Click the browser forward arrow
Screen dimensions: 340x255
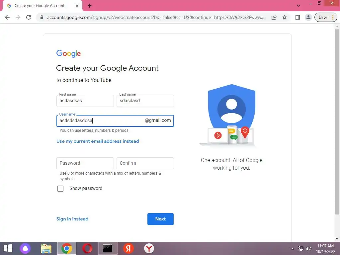point(18,17)
